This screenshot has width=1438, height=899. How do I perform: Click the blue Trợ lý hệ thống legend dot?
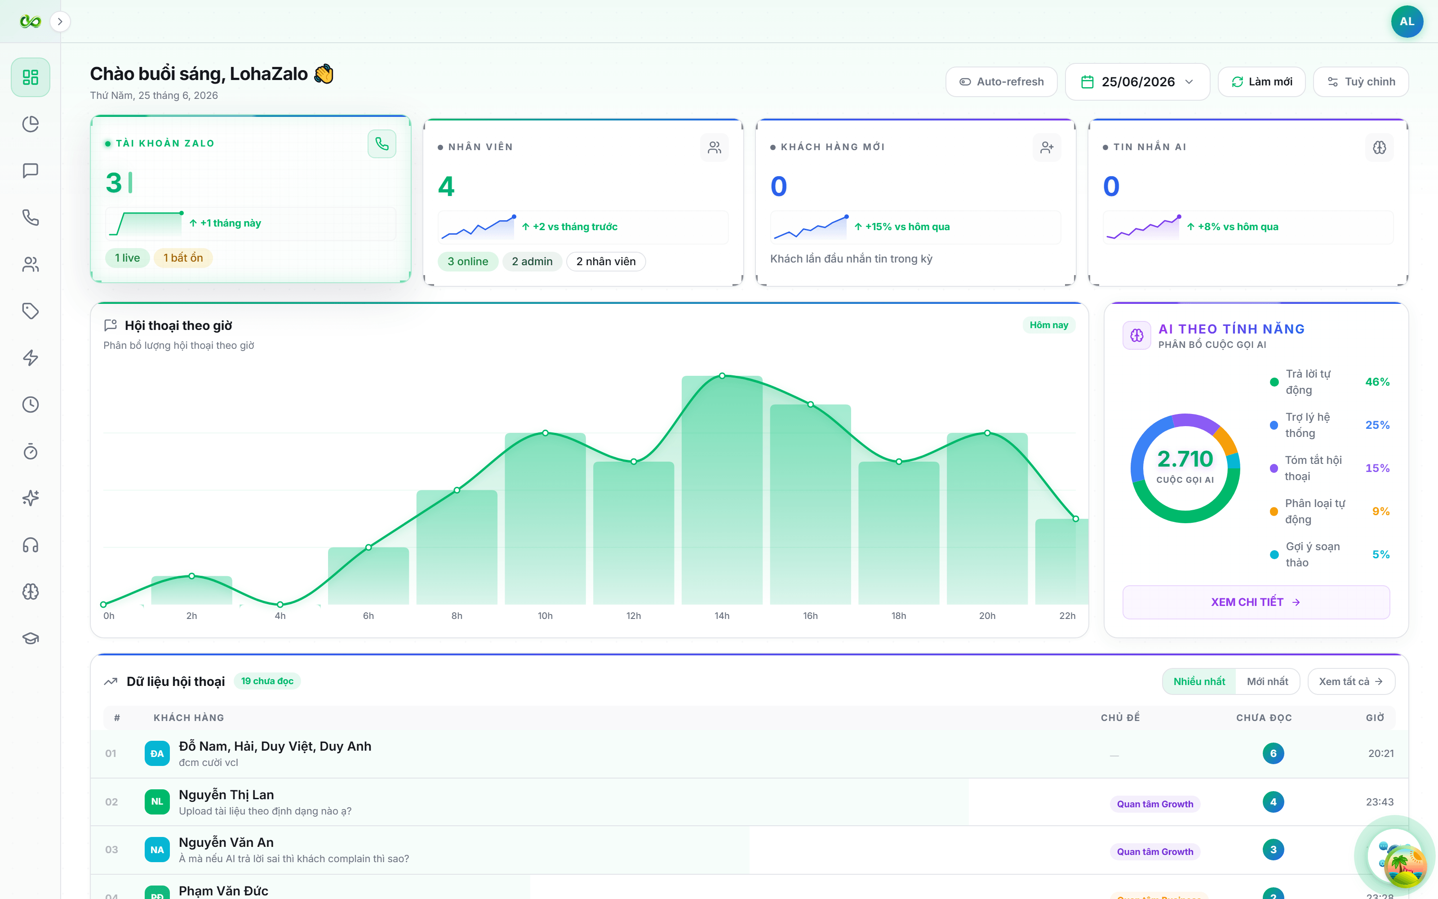pos(1274,426)
